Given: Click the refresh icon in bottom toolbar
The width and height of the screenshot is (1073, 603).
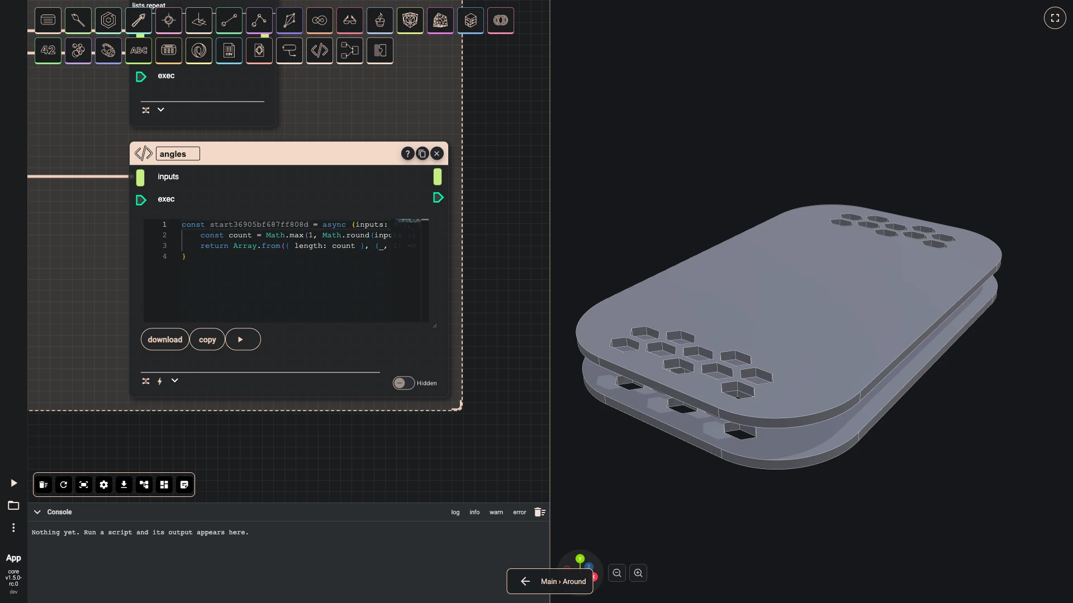Looking at the screenshot, I should [64, 485].
